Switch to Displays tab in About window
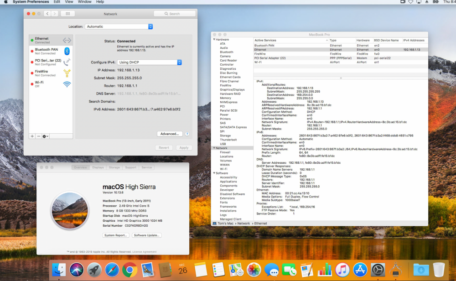Viewport: 456px width, 281px height. click(x=98, y=167)
